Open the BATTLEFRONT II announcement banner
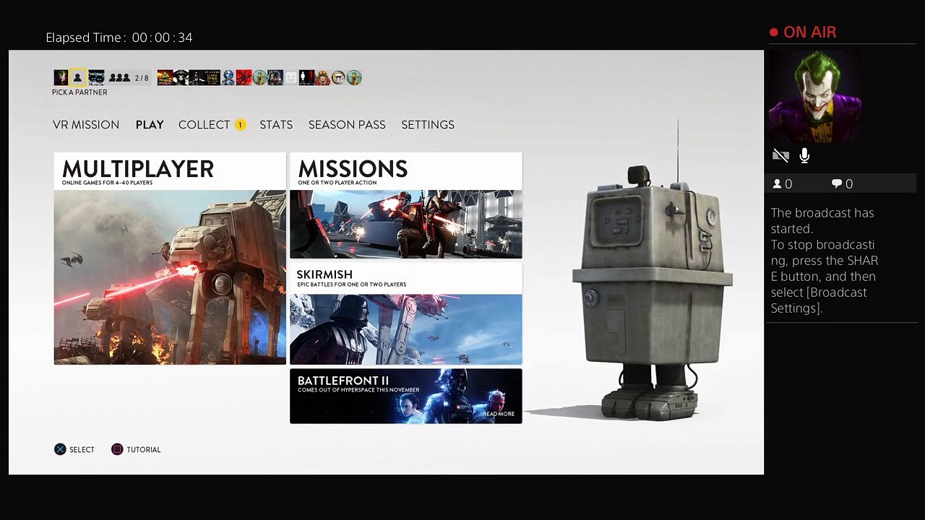925x520 pixels. click(405, 396)
